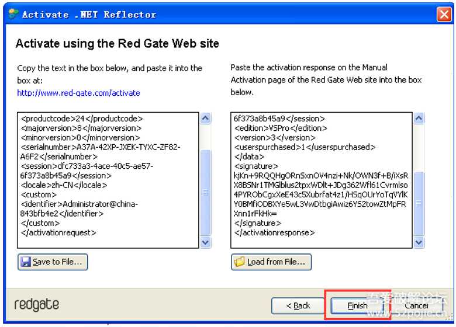This screenshot has height=327, width=456.
Task: Click the .NET Reflector title bar icon
Action: (13, 14)
